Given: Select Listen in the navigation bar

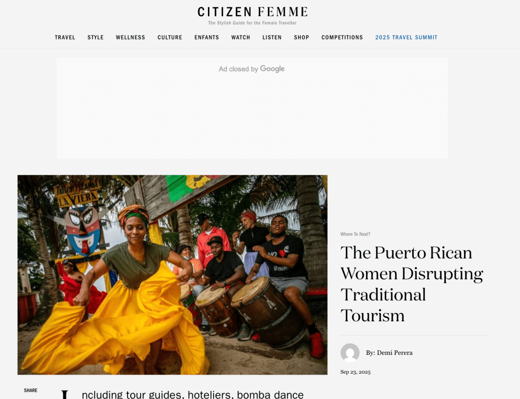Looking at the screenshot, I should coord(272,38).
